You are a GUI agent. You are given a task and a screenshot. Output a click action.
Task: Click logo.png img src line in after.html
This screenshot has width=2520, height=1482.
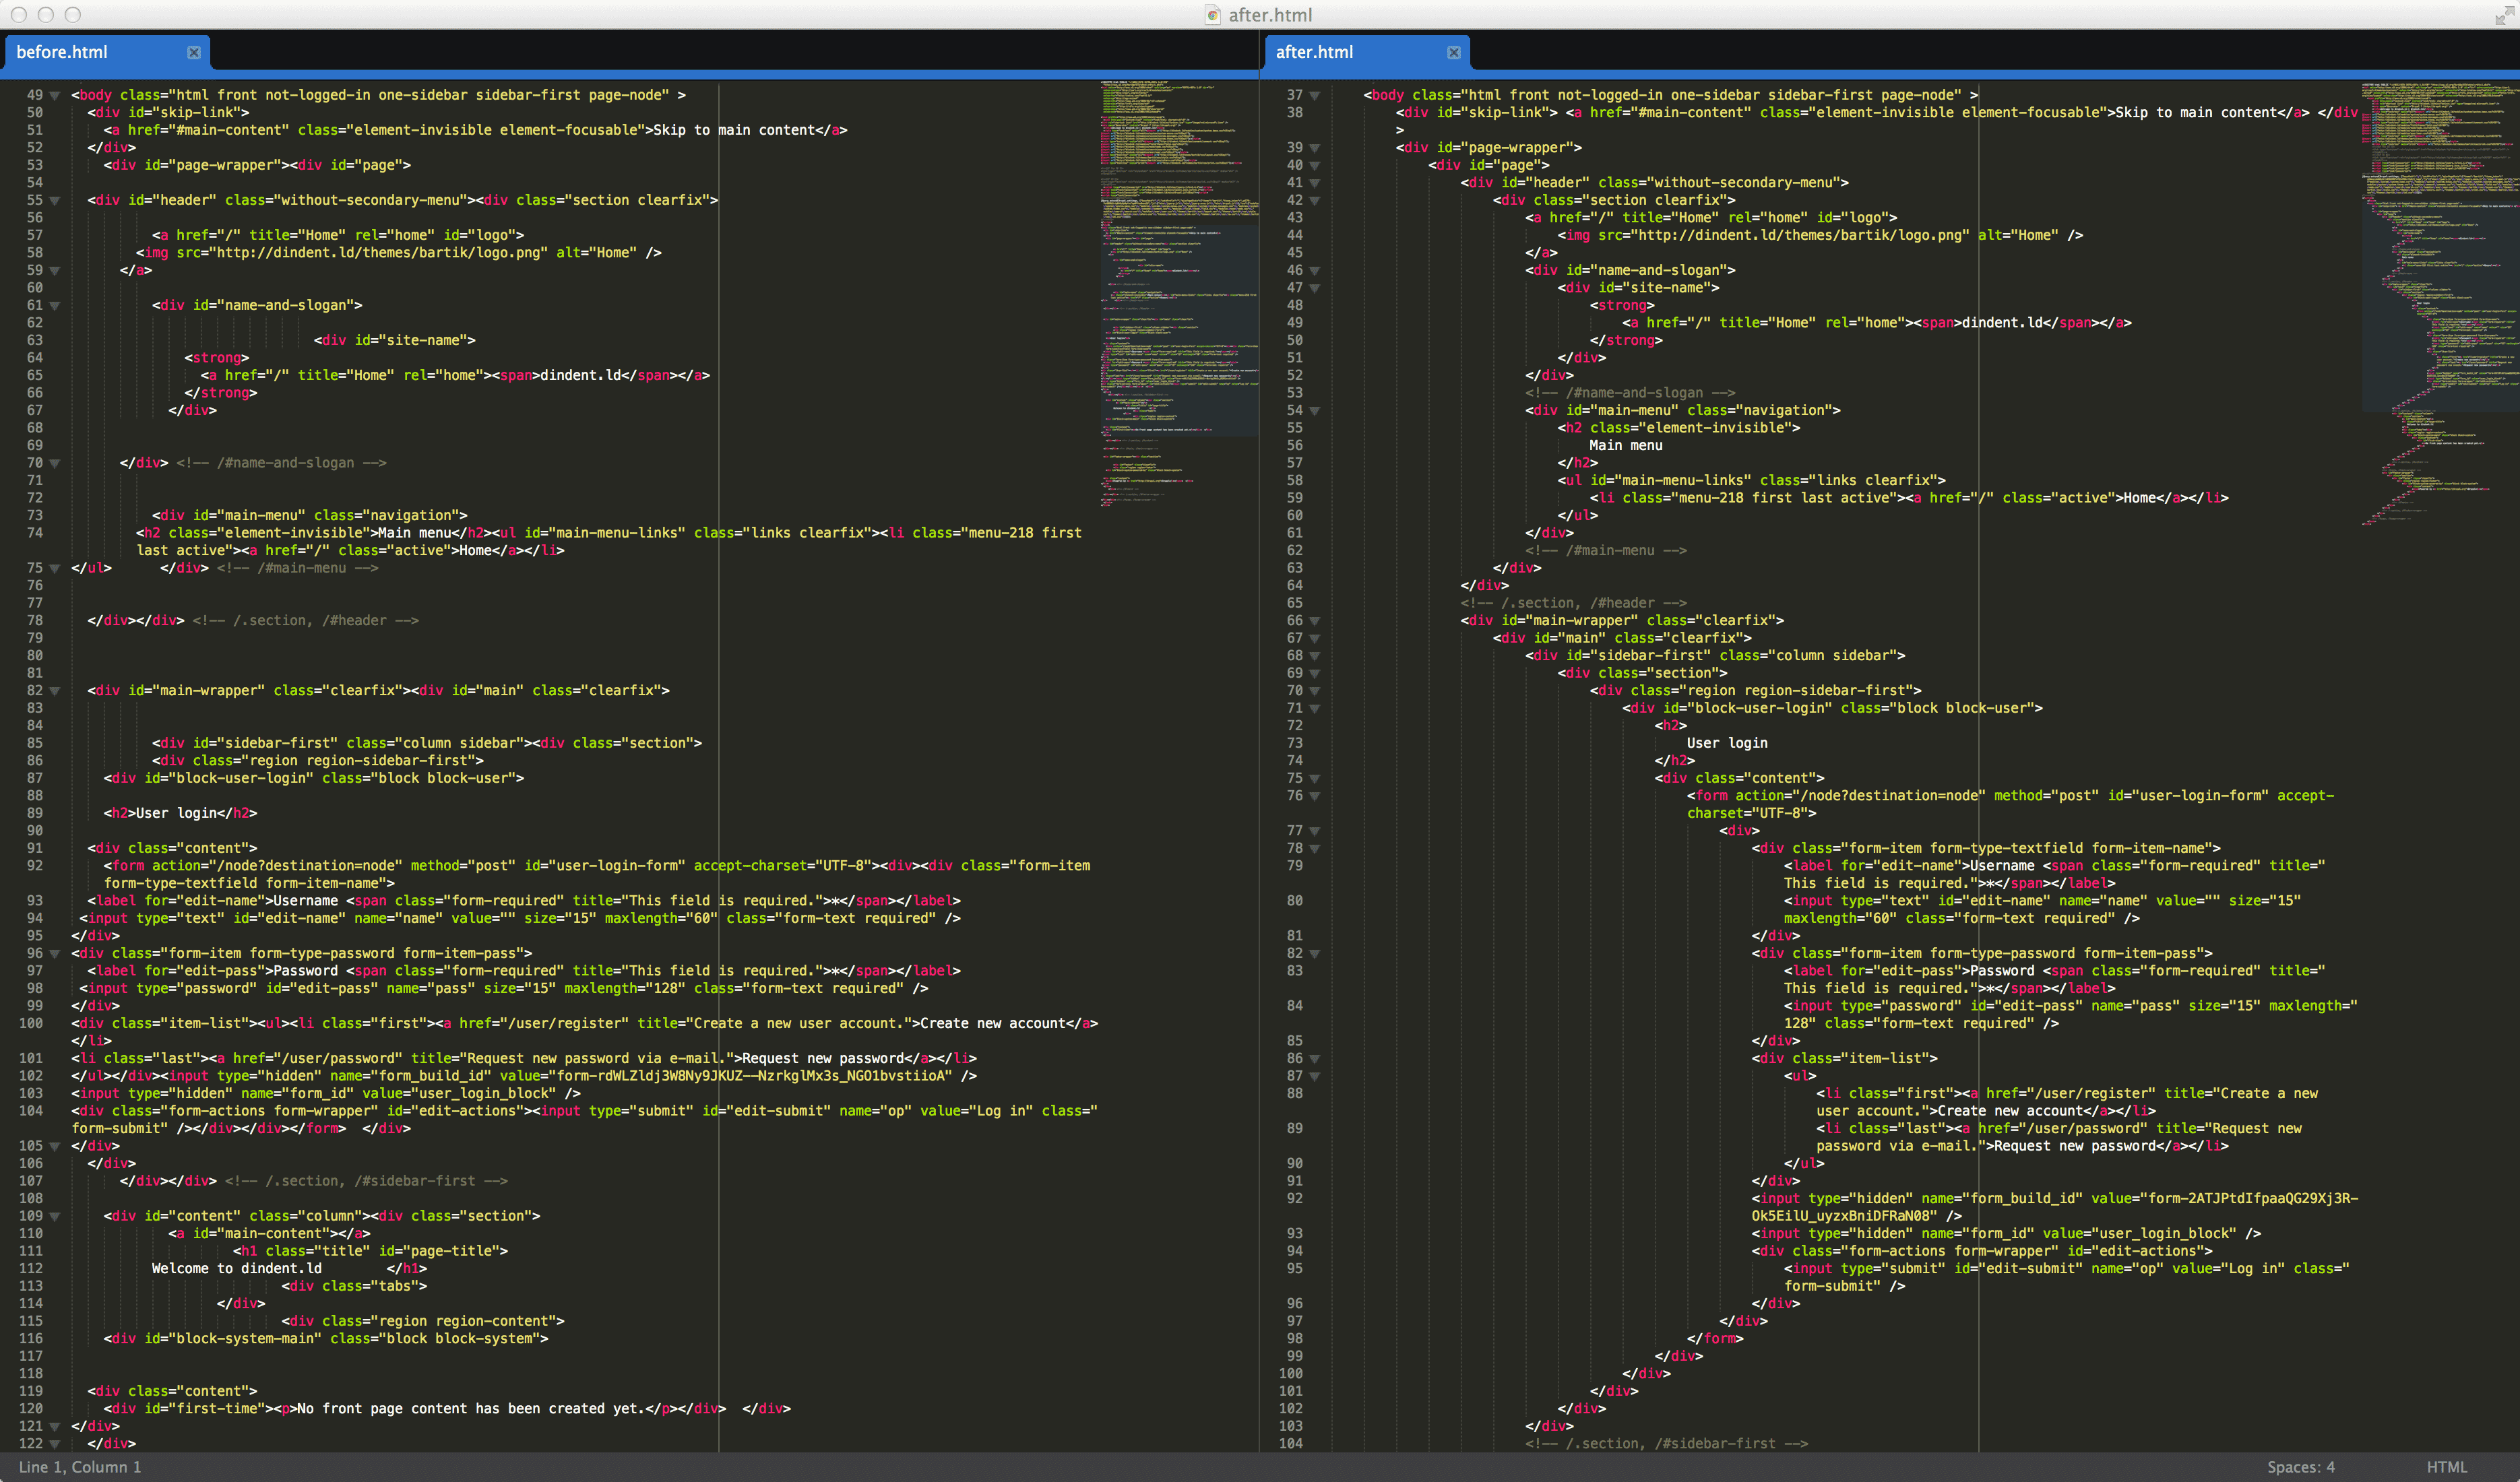(1820, 235)
